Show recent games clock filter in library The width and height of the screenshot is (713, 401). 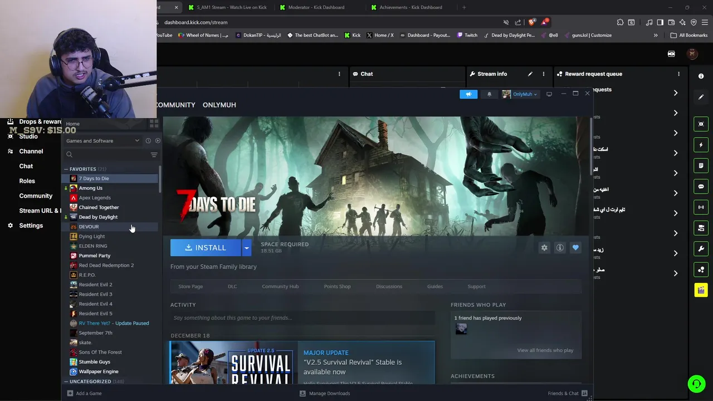click(x=148, y=141)
